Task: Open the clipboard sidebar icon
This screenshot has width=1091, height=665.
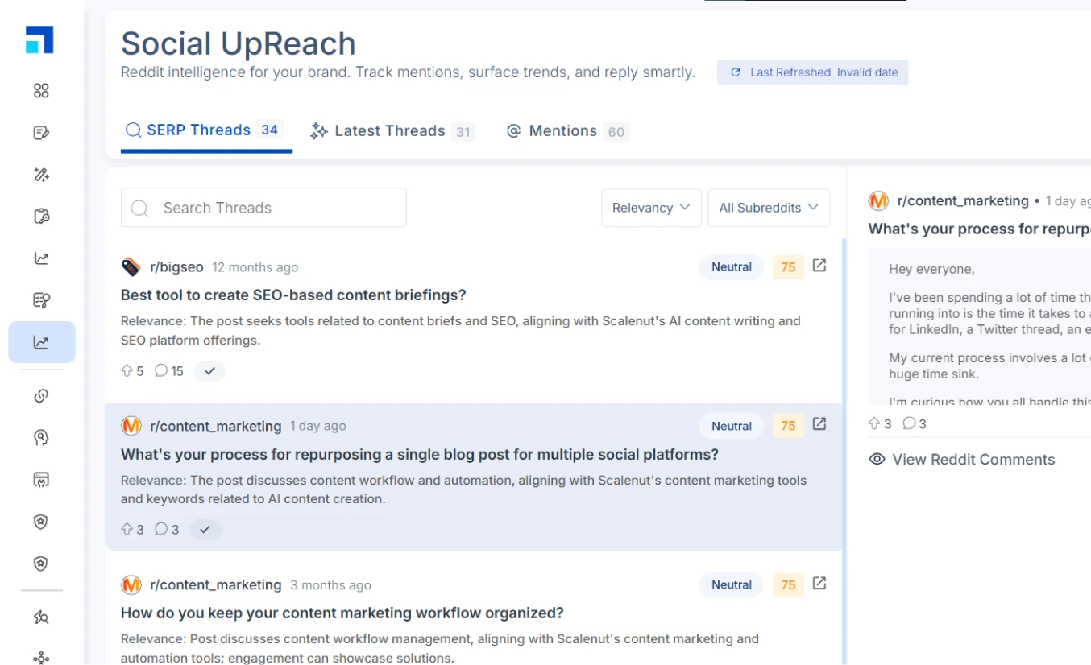Action: [41, 217]
